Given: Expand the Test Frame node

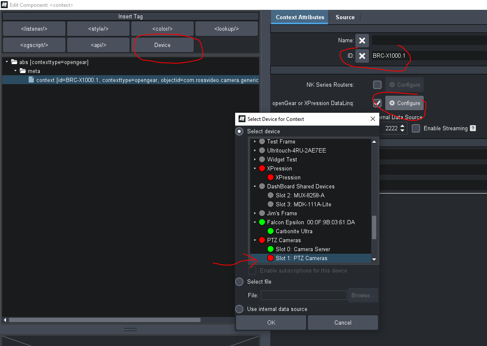Looking at the screenshot, I should coord(255,141).
